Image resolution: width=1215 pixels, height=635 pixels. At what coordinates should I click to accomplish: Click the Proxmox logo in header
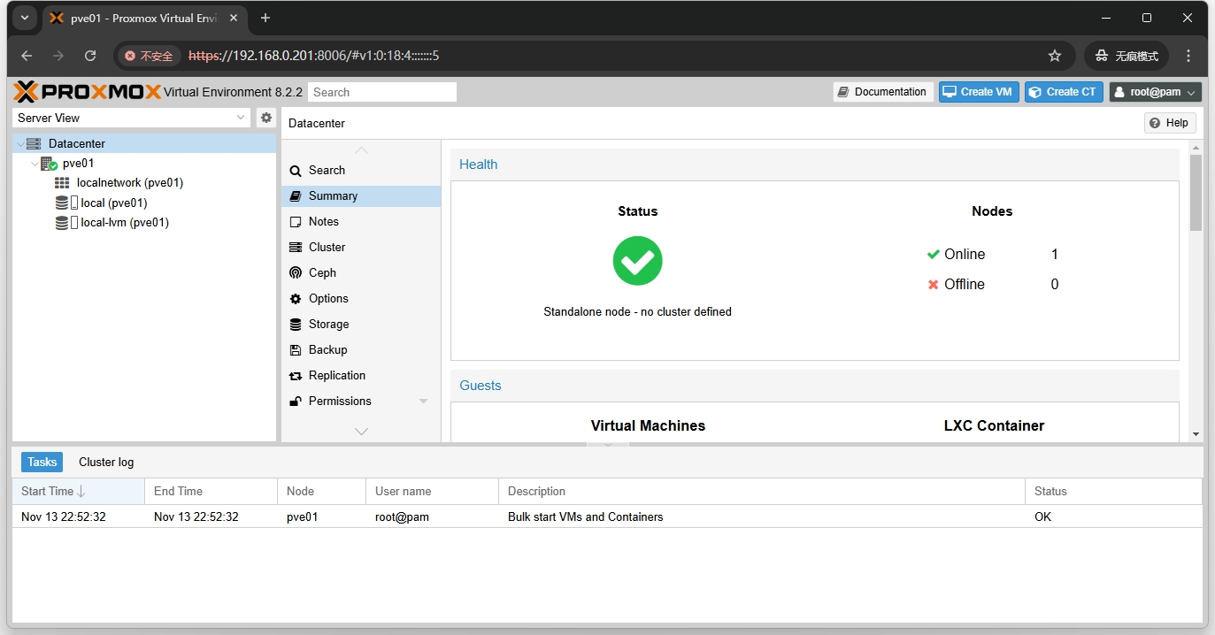88,92
